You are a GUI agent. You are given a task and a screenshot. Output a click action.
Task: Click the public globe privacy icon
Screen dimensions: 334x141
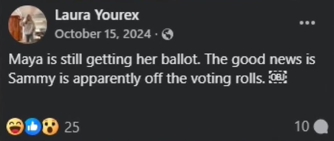pos(167,35)
